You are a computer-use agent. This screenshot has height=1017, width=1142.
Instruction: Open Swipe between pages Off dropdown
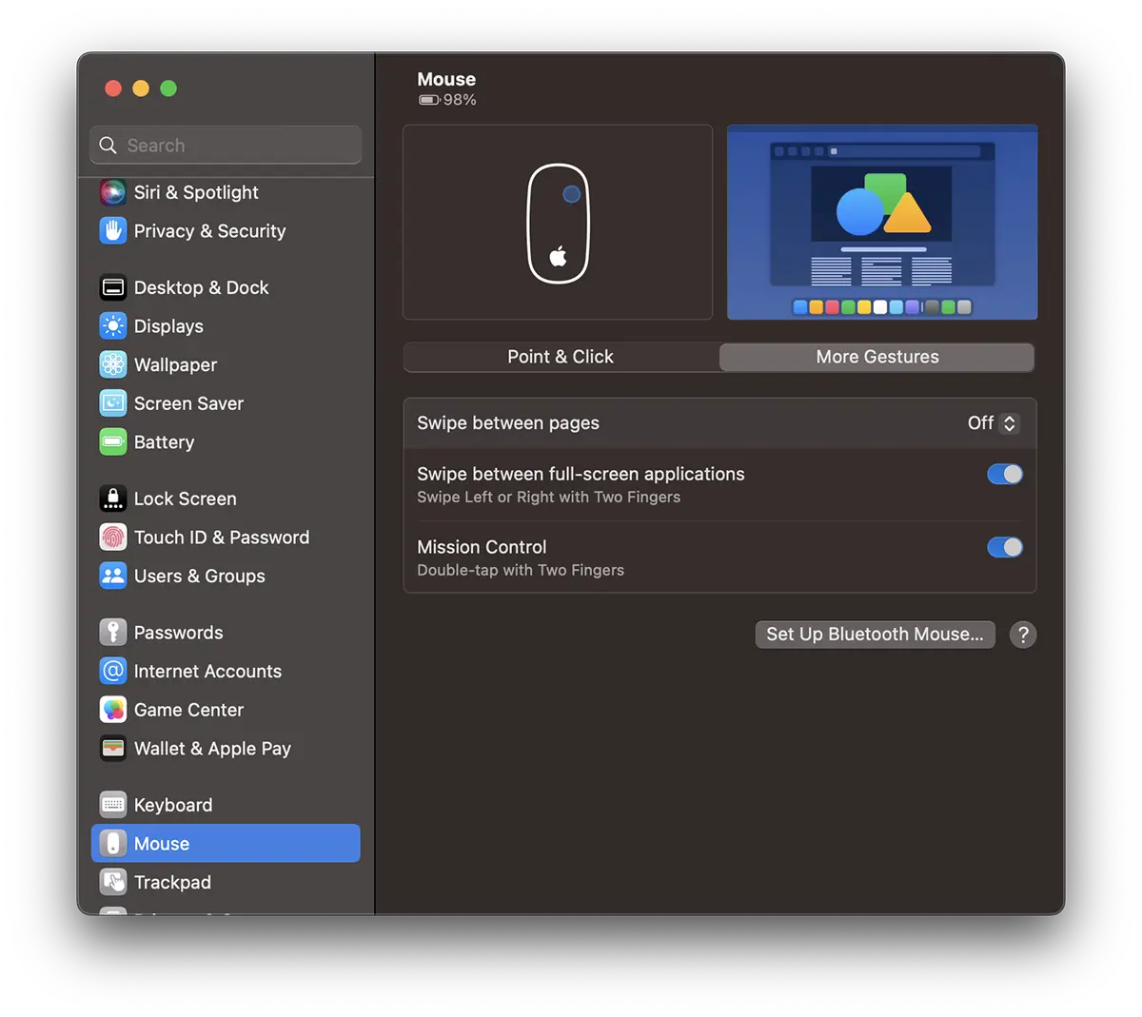point(993,423)
